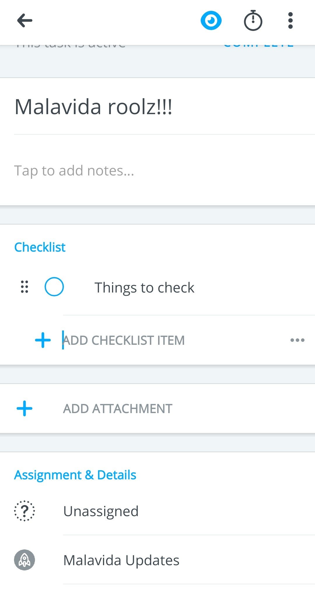Open the three-dot overflow menu
Screen dimensions: 315x590
290,20
